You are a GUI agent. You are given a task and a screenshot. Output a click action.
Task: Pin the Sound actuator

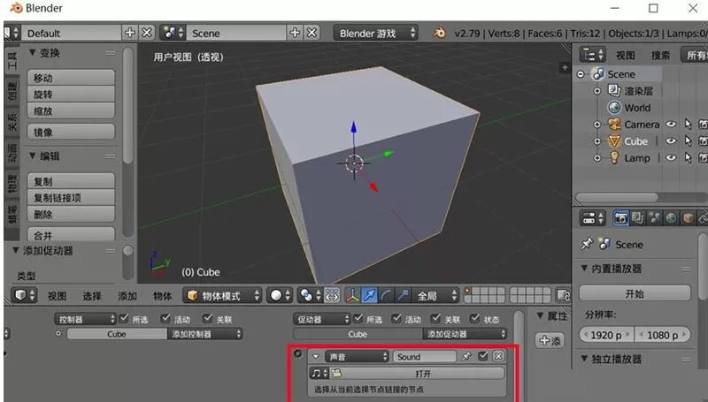(x=466, y=356)
